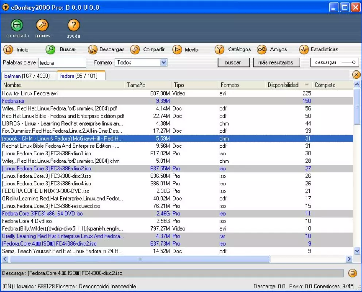This screenshot has width=362, height=292.
Task: Open the Media play icon
Action: point(177,49)
